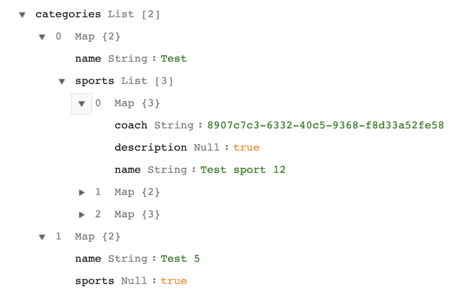This screenshot has width=470, height=298.
Task: Select the 'sports' key with List type
Action: pyautogui.click(x=95, y=81)
